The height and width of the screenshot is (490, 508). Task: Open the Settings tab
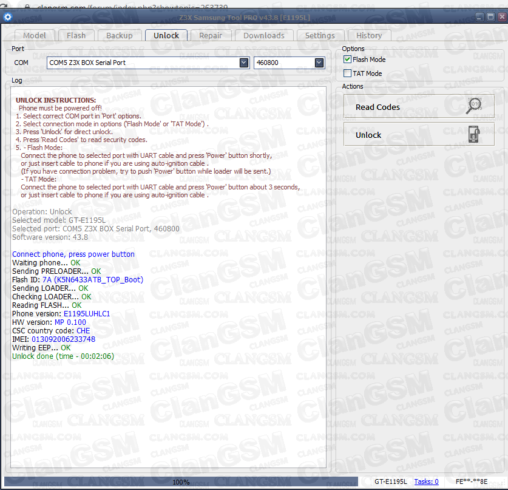click(x=320, y=35)
